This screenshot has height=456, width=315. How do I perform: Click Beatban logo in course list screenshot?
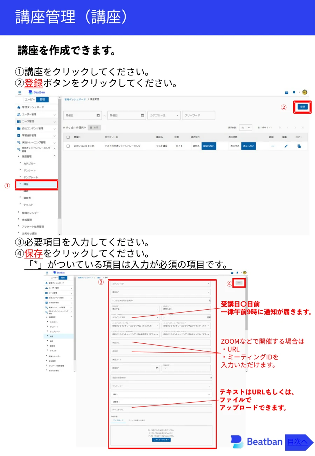click(37, 92)
